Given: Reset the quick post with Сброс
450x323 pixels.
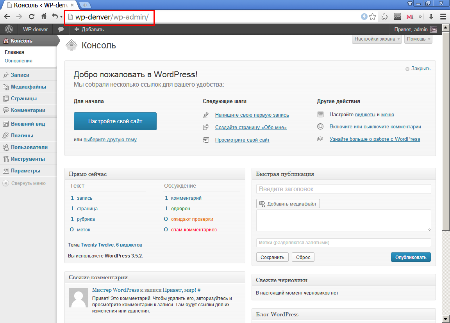Looking at the screenshot, I should 303,257.
